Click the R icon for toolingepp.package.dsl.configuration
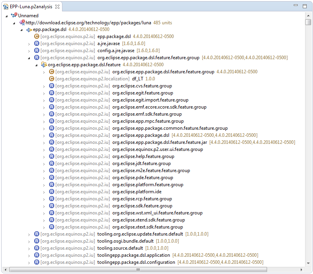The width and height of the screenshot is (313, 274). pyautogui.click(x=37, y=262)
